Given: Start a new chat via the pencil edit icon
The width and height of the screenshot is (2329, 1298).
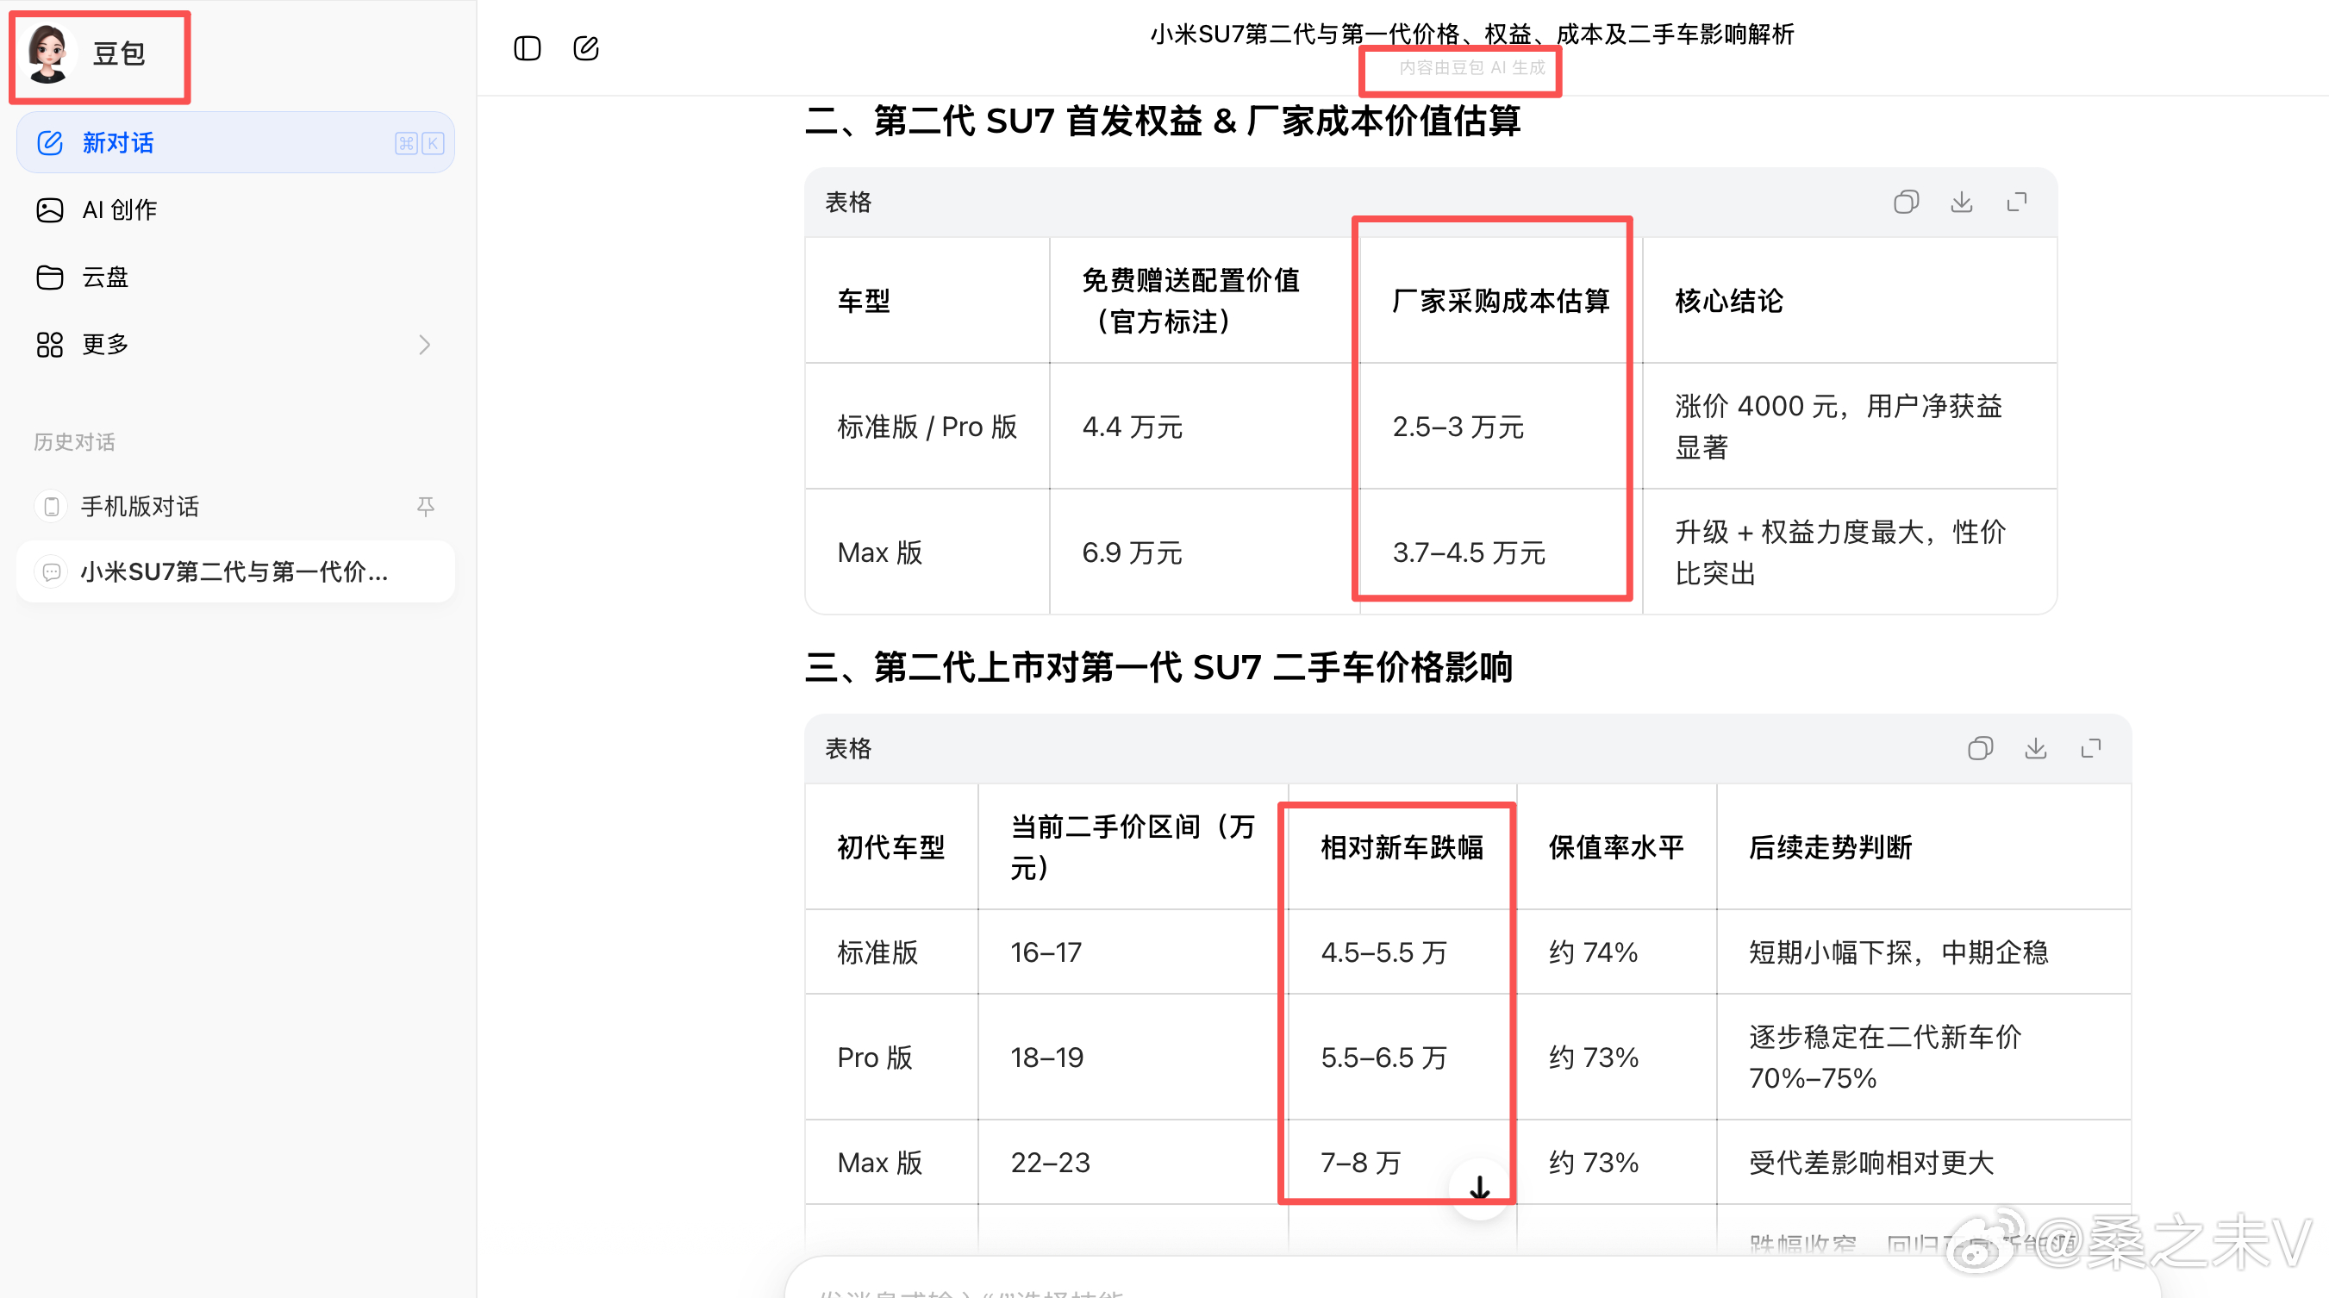Looking at the screenshot, I should (587, 49).
